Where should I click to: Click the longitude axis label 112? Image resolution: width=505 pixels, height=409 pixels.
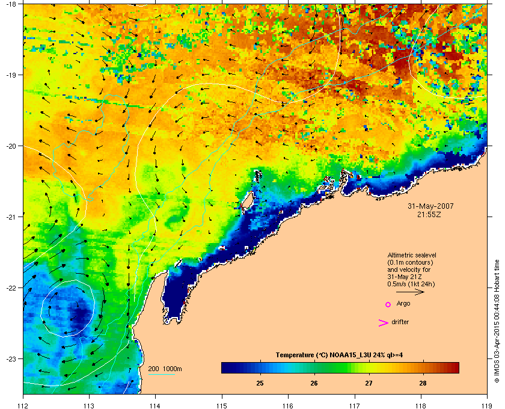click(x=23, y=405)
